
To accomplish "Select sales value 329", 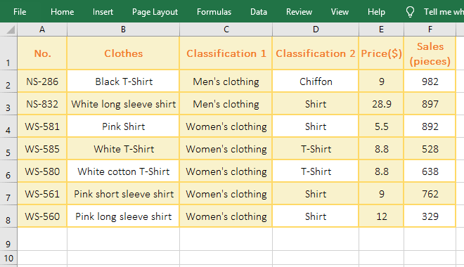I will coord(430,216).
